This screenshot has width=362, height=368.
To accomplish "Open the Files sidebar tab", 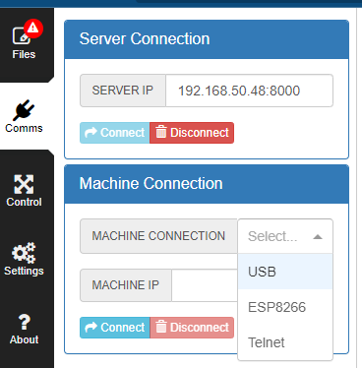I will pyautogui.click(x=24, y=45).
